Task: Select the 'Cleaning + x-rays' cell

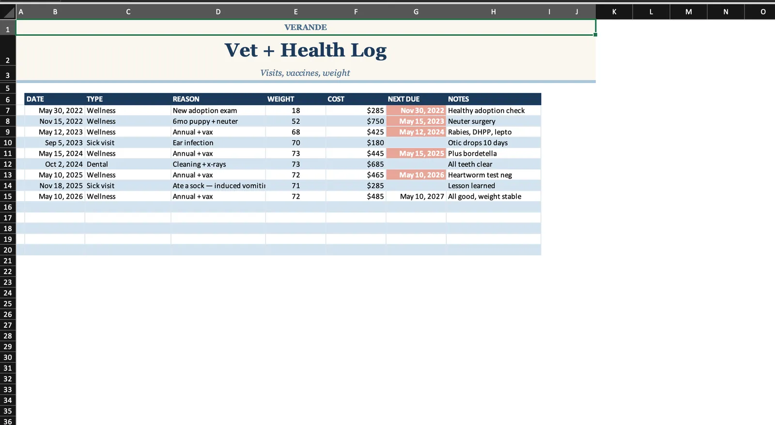Action: [218, 164]
